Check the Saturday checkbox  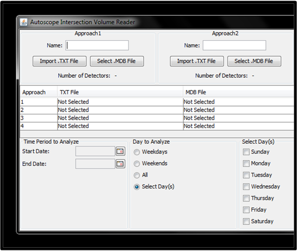pos(246,221)
